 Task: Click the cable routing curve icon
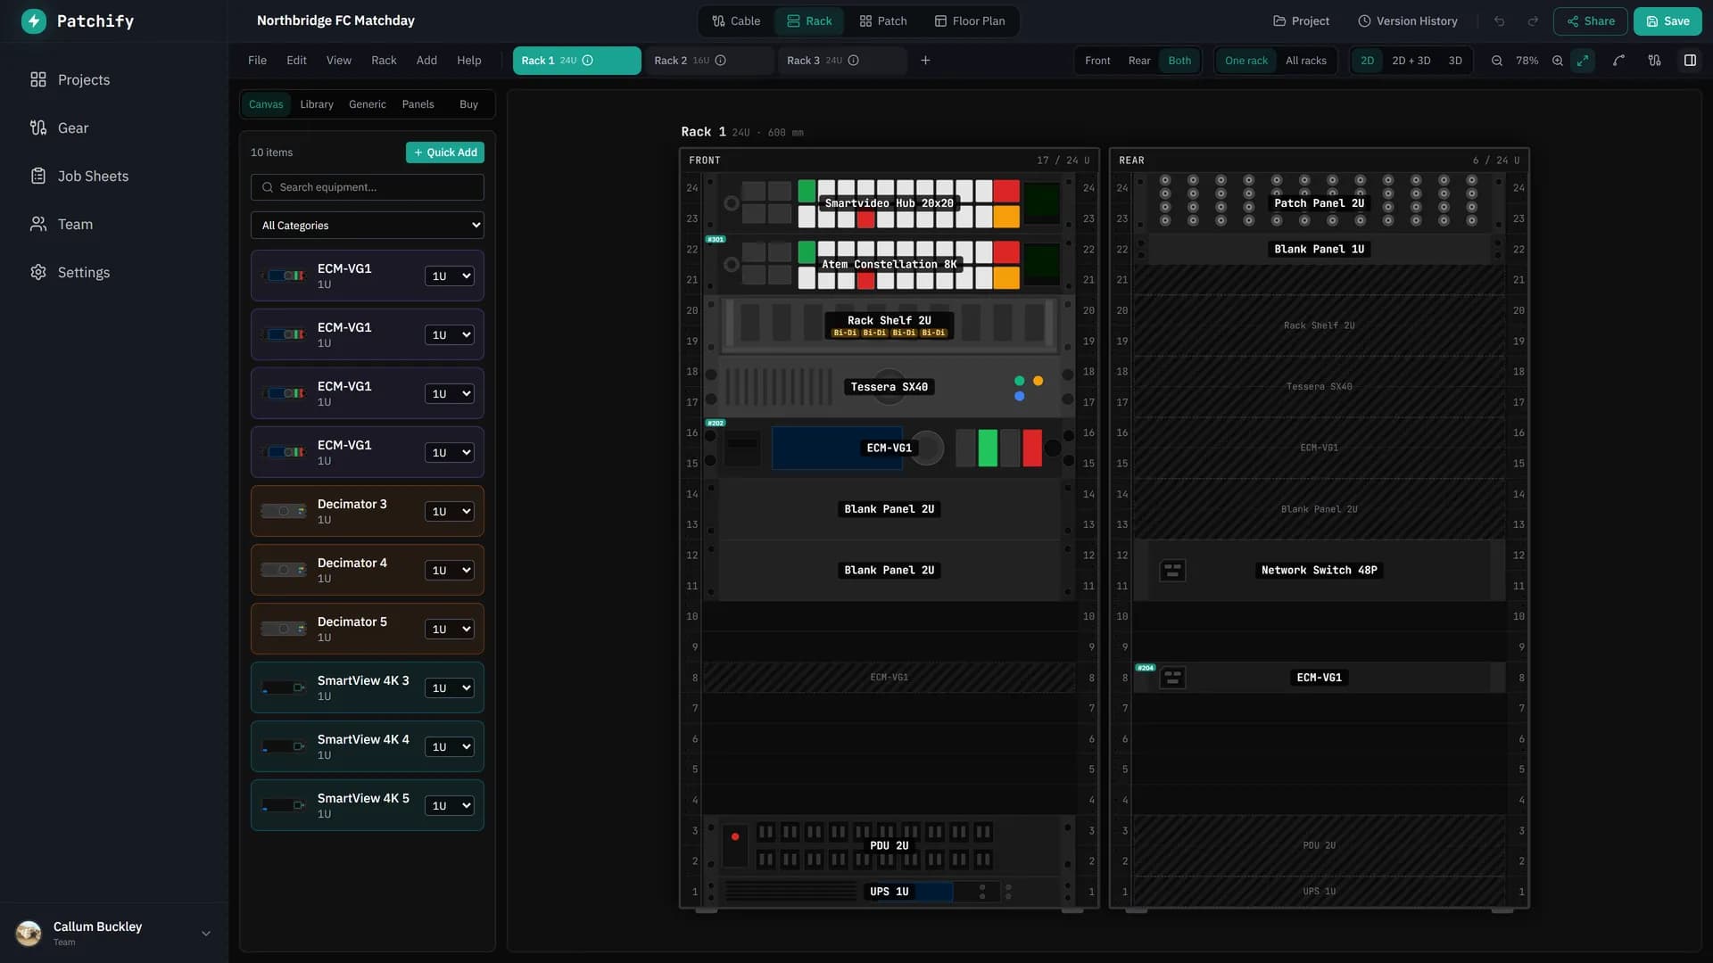[x=1618, y=61]
